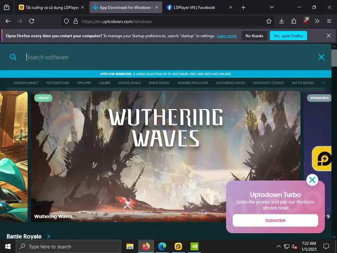This screenshot has width=337, height=253.
Task: Open Yandere Simulator link
Action: pyautogui.click(x=193, y=83)
